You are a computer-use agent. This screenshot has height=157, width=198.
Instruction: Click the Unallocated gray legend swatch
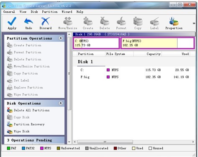(x=87, y=148)
